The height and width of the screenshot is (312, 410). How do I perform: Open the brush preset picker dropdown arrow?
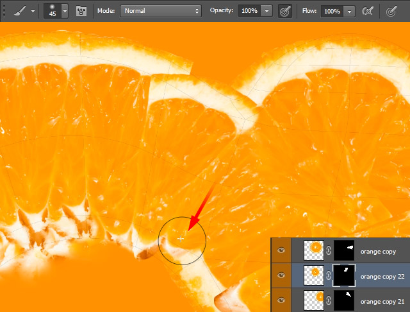point(65,11)
